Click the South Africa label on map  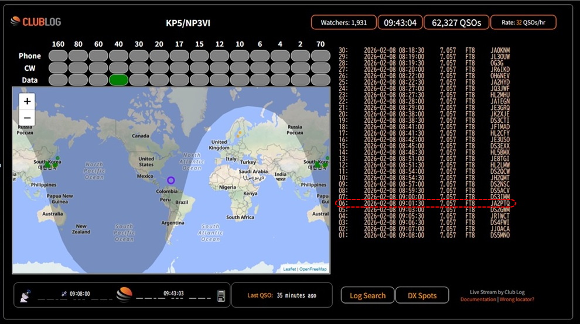click(240, 217)
